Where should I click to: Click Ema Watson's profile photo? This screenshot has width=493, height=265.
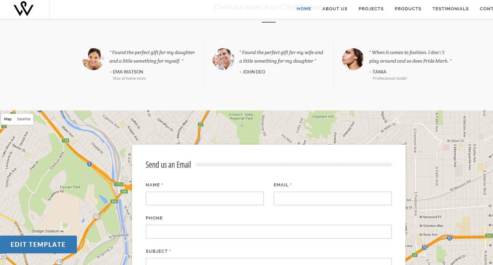(93, 59)
